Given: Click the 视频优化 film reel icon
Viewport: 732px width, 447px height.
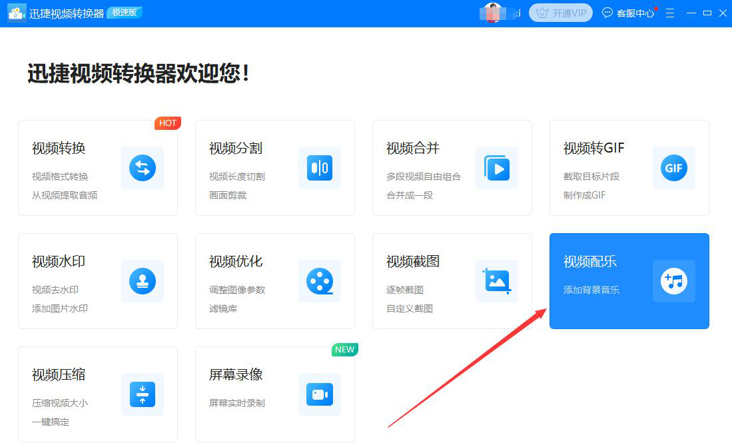Looking at the screenshot, I should click(x=320, y=281).
